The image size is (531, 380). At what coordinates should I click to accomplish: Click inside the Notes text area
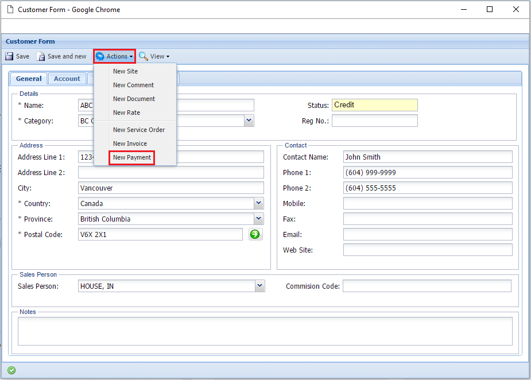[265, 331]
